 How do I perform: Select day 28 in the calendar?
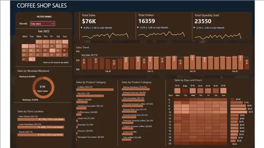point(32,59)
